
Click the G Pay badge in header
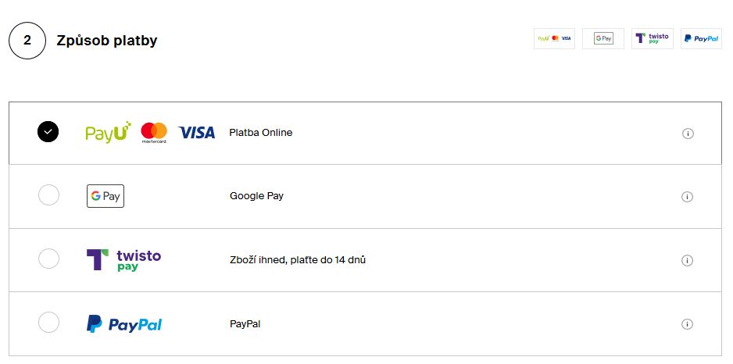pos(603,38)
